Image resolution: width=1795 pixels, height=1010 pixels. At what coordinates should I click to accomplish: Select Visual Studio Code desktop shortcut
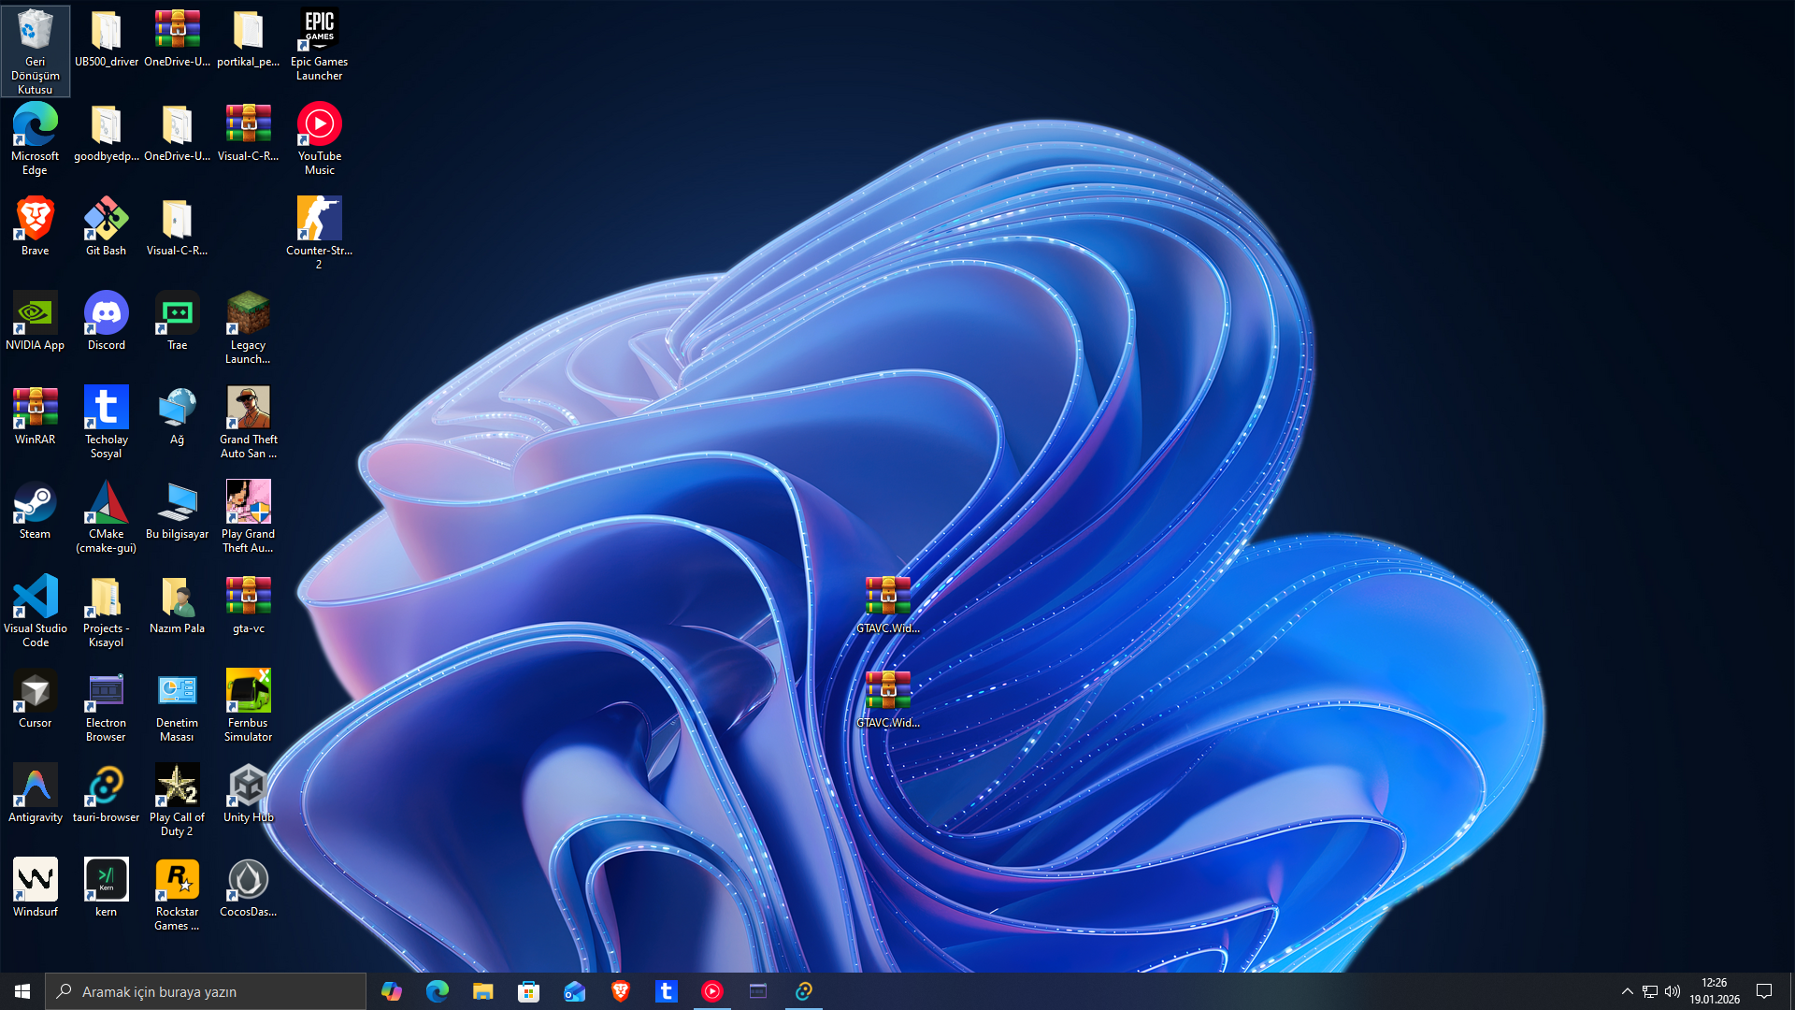(x=36, y=611)
